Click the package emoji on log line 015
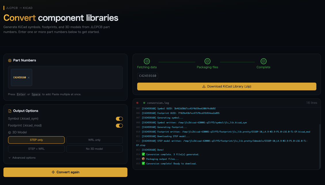This screenshot has height=185, width=325. (143, 159)
